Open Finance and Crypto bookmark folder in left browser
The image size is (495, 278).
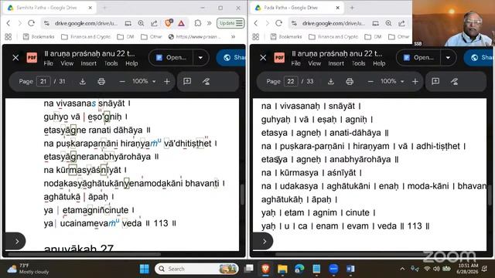86,36
